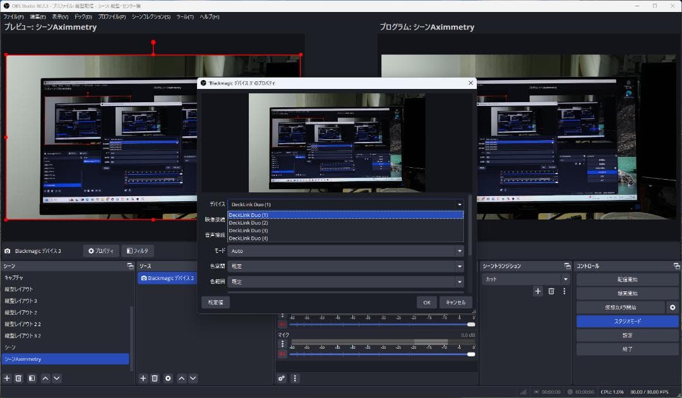Select the Blackmagic デバイス 3 source item

point(167,278)
